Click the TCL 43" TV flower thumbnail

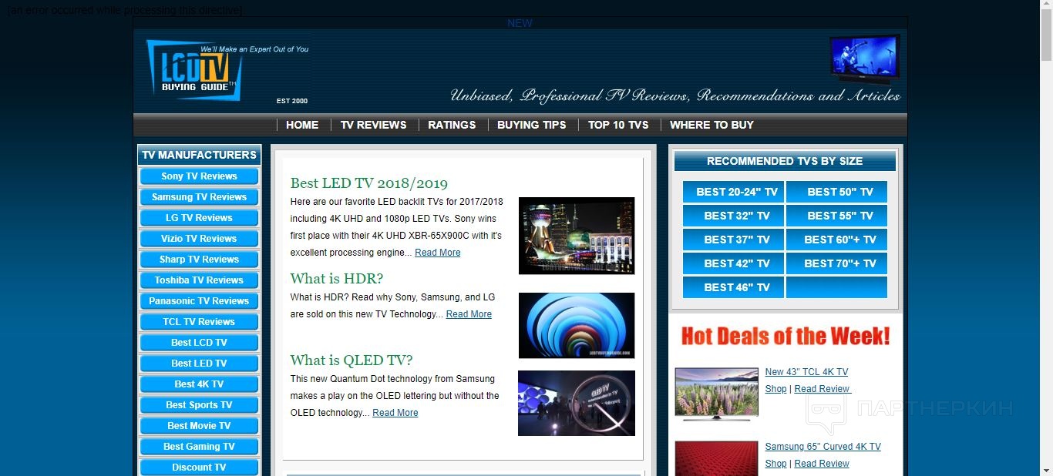717,394
